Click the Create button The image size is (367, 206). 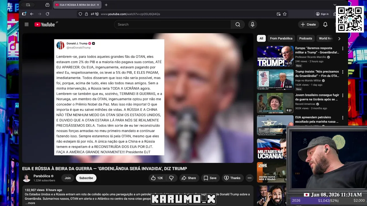tap(308, 25)
